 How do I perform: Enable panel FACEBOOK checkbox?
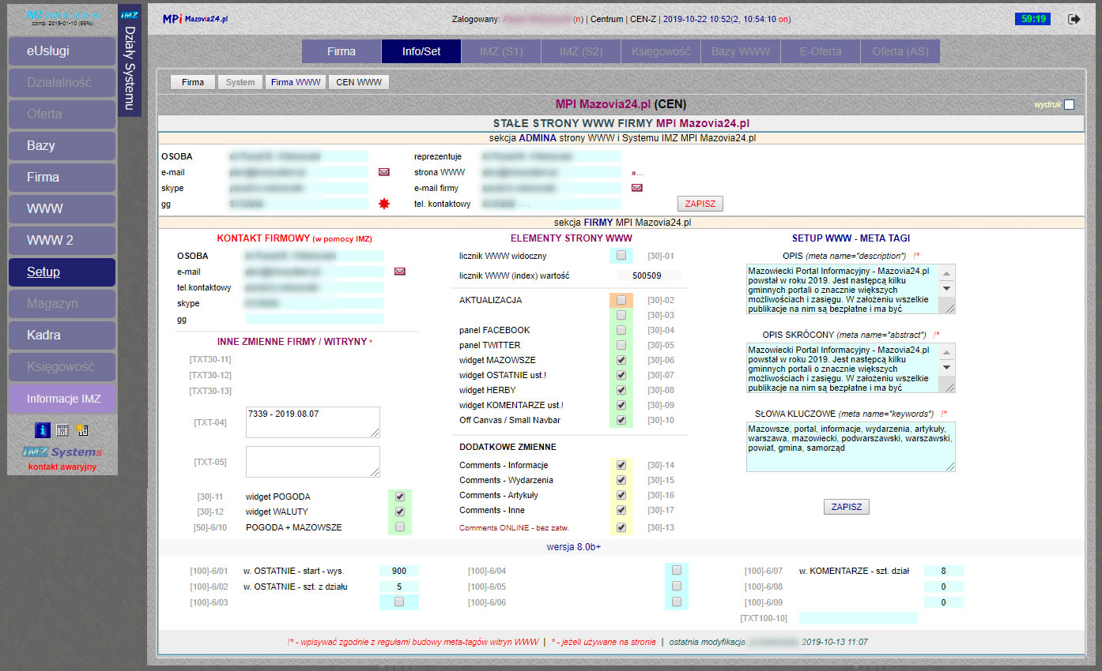(x=621, y=330)
